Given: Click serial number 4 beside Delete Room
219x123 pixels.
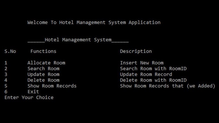Looking at the screenshot, I should coord(6,80).
